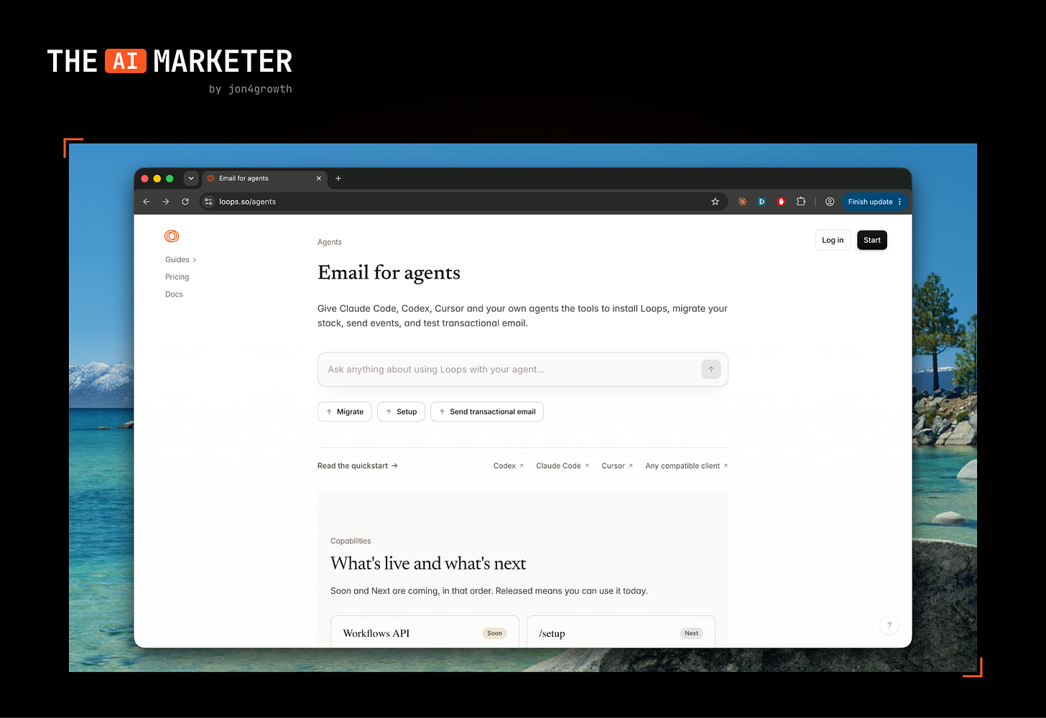Bookmark this page with the star icon
The height and width of the screenshot is (718, 1046).
tap(716, 202)
